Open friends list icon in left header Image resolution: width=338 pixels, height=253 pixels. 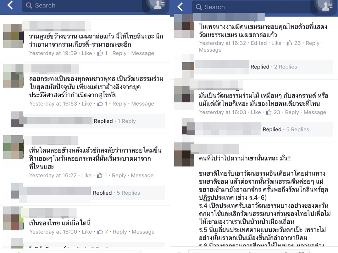[x=159, y=5]
